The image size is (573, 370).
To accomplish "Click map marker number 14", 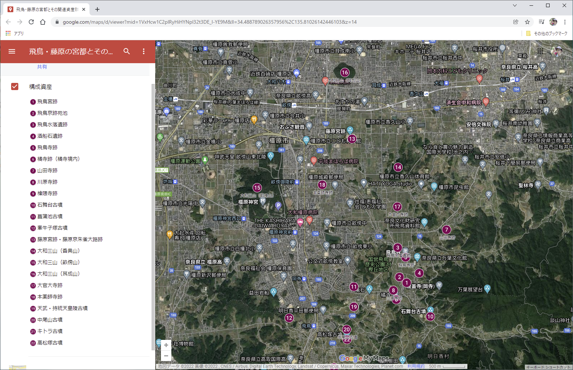I will point(398,167).
